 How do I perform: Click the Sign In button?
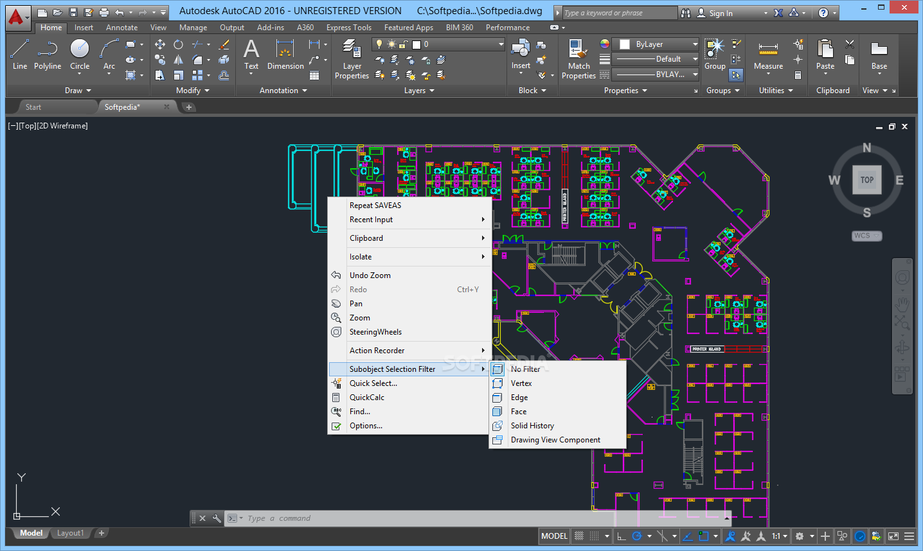721,13
